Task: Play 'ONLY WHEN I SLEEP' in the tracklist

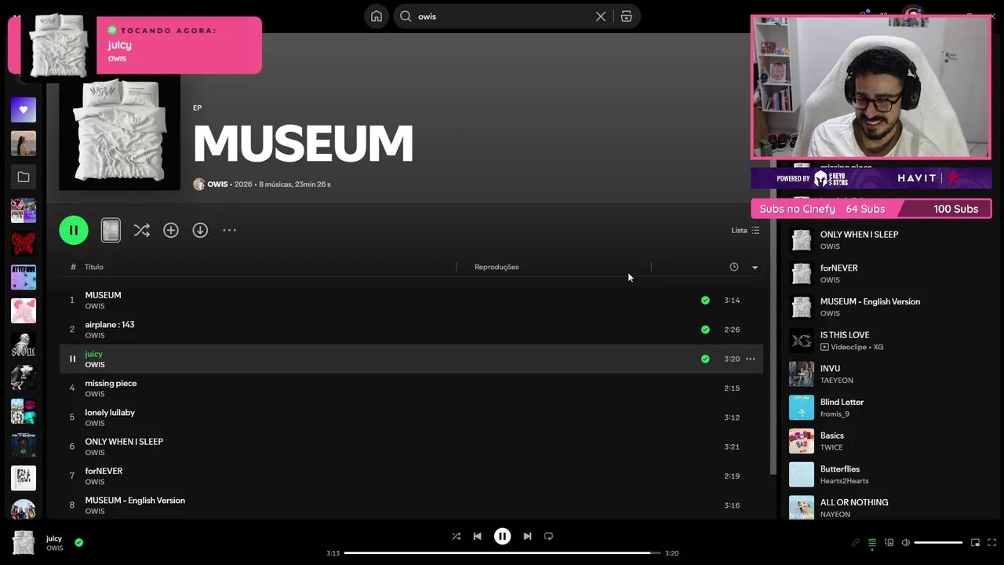Action: pos(411,447)
